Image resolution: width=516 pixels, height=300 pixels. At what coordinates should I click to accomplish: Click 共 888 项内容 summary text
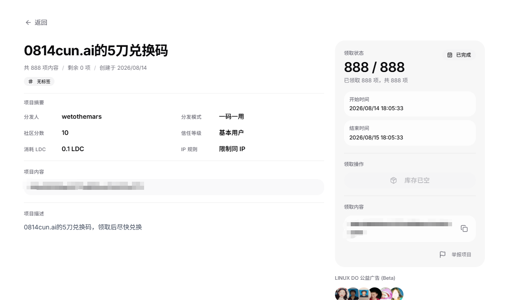coord(41,67)
